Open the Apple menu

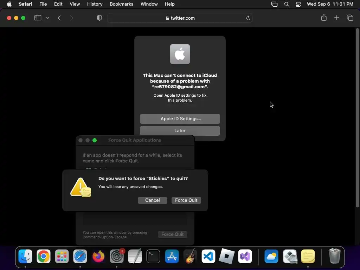click(x=9, y=4)
